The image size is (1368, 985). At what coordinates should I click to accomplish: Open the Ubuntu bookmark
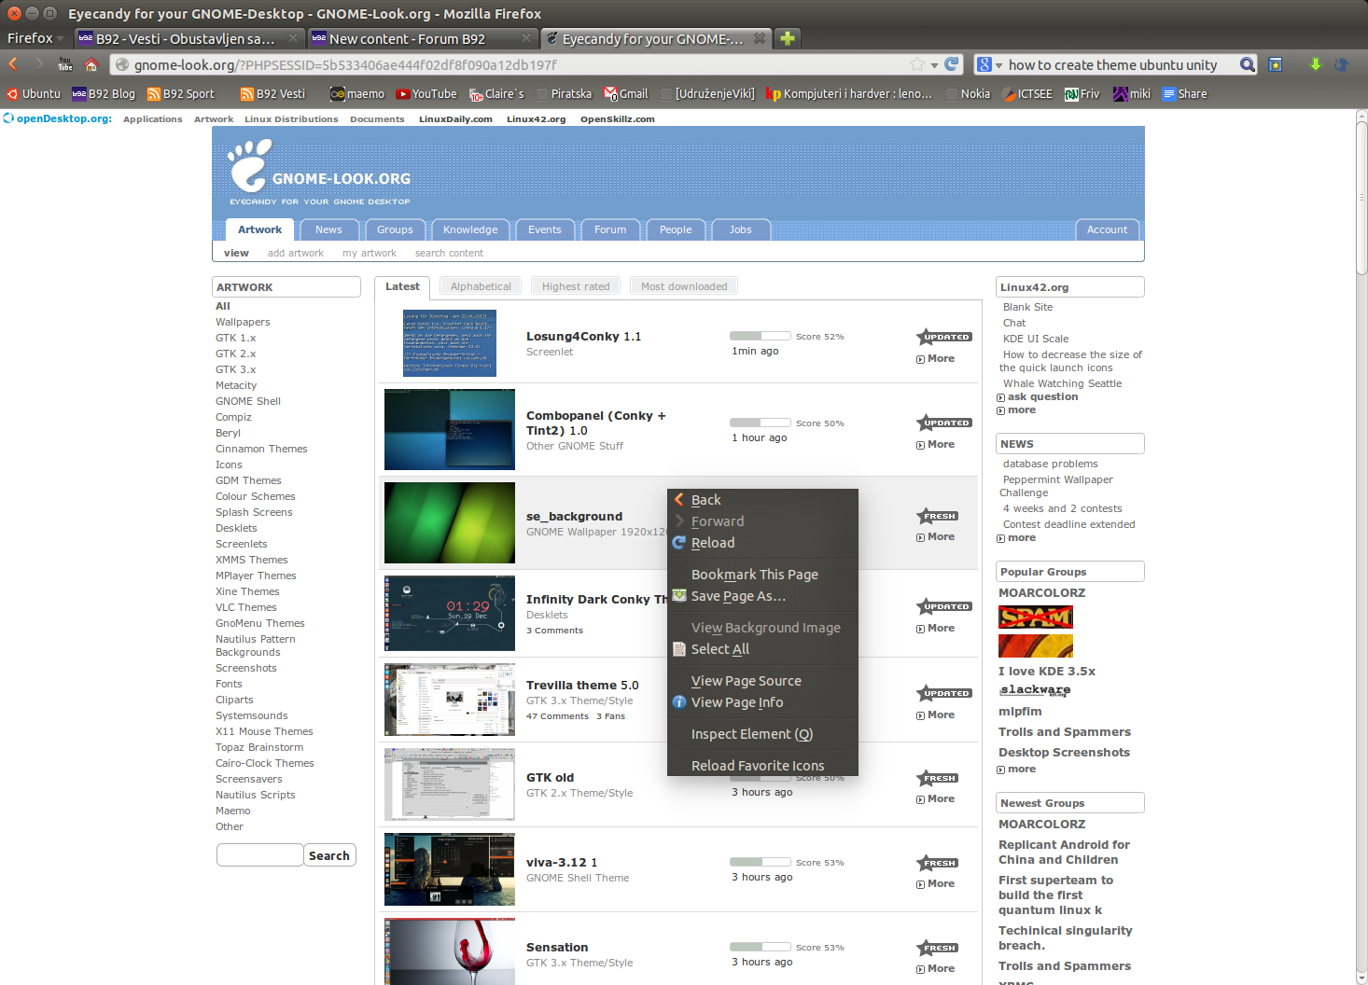click(x=34, y=94)
